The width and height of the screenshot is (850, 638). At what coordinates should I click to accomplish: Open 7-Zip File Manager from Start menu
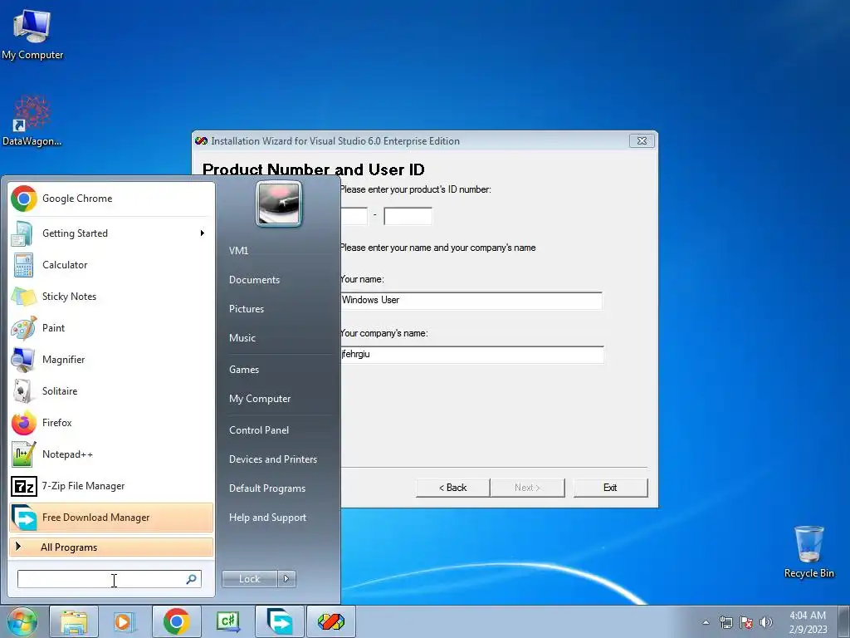(x=111, y=486)
